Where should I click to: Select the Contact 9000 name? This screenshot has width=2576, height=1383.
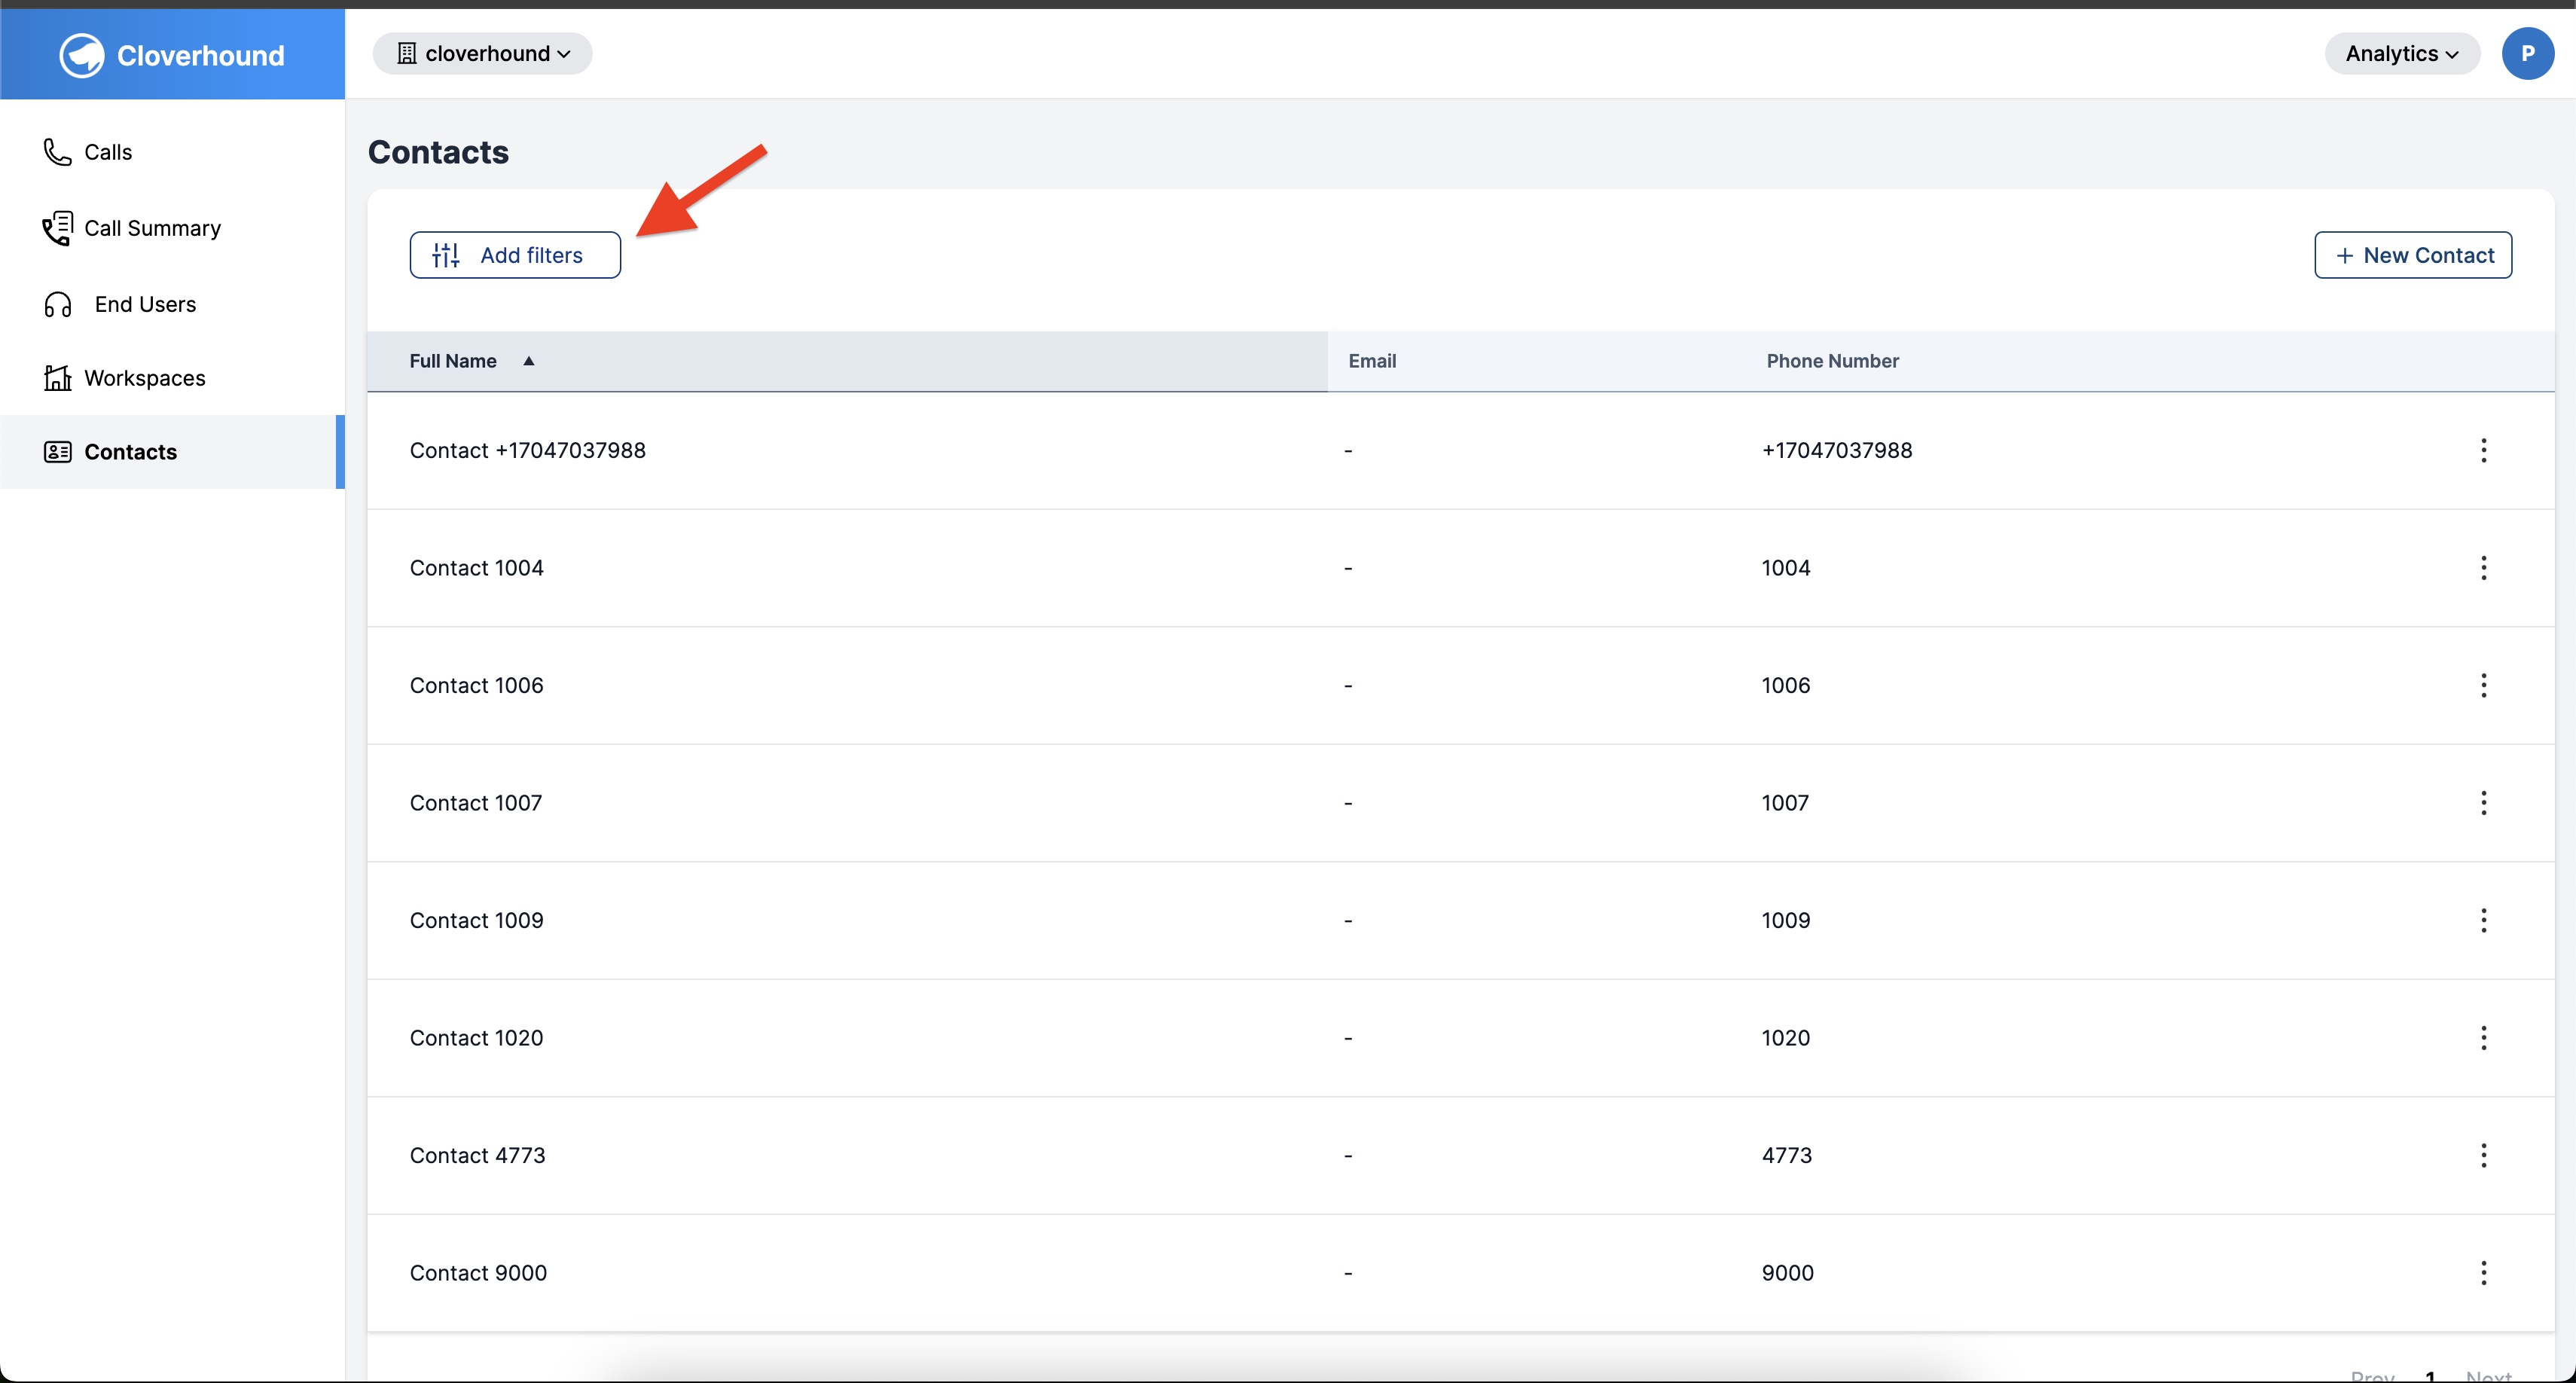coord(479,1273)
